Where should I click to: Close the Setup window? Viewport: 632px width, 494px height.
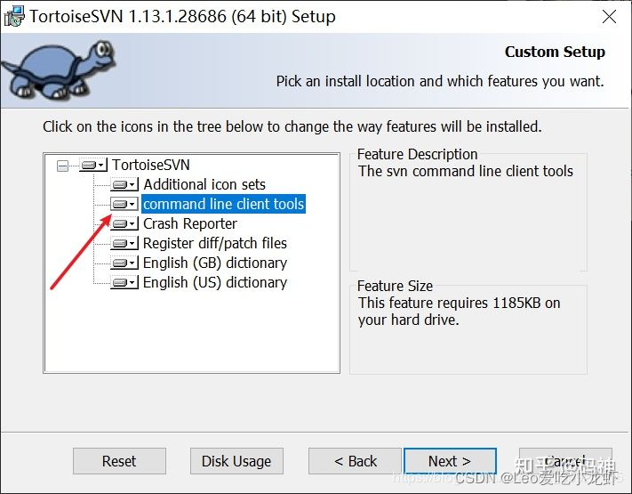point(609,17)
